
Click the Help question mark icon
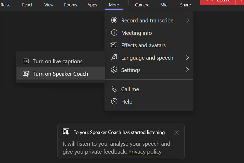coord(114,102)
